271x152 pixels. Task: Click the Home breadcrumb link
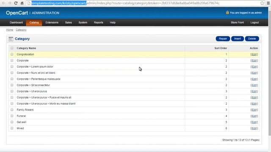(10, 30)
